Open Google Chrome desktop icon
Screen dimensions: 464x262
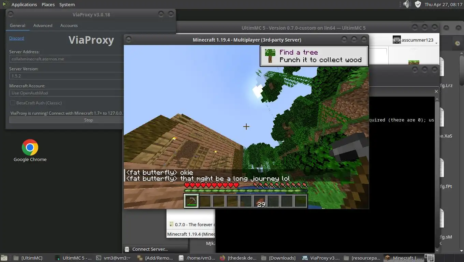30,150
